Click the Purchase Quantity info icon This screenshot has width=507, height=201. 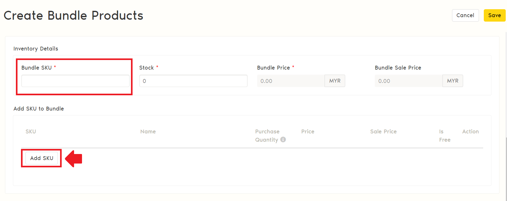click(x=283, y=139)
